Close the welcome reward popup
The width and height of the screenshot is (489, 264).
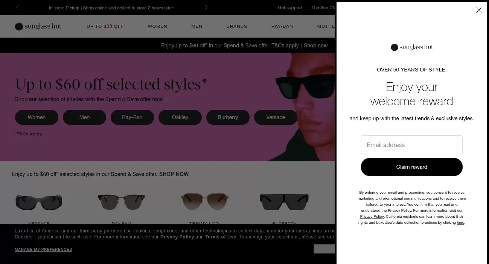478,10
